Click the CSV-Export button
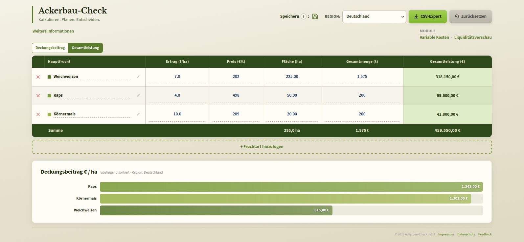The height and width of the screenshot is (242, 524). tap(427, 16)
